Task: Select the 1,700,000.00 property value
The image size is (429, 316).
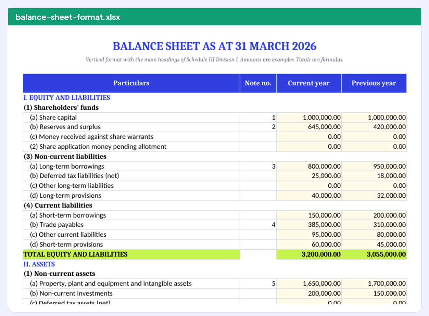Action: coord(374,284)
